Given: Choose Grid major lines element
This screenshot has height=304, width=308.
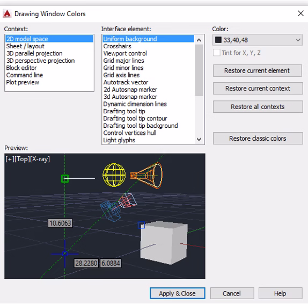Looking at the screenshot, I should tap(123, 61).
